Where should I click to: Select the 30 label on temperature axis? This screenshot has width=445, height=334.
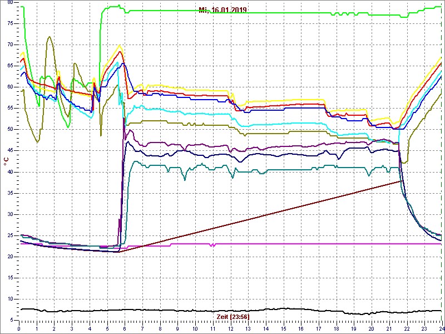point(10,214)
